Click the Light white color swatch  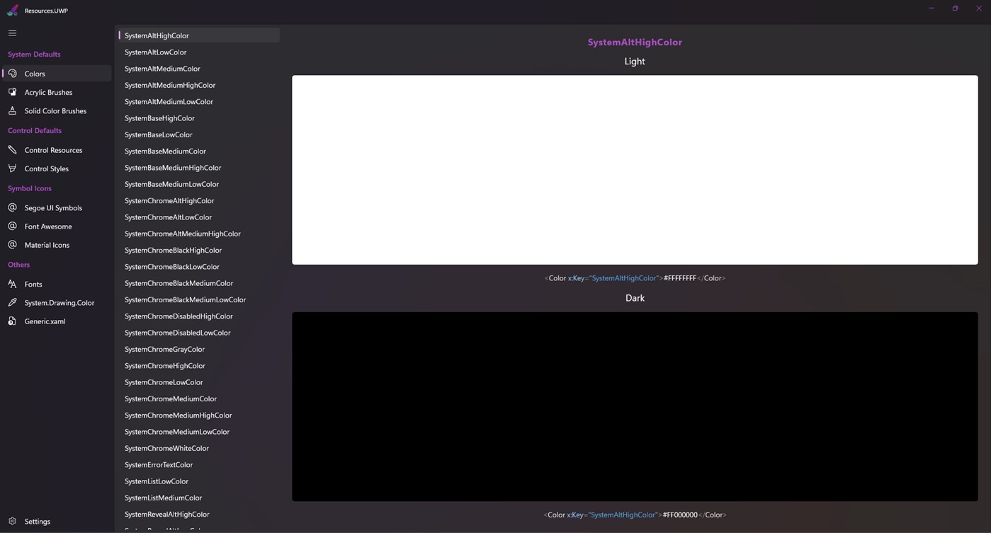[x=635, y=170]
